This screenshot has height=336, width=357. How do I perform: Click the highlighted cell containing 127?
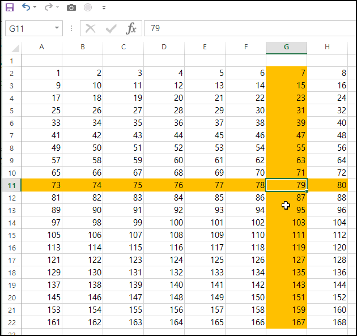[286, 260]
